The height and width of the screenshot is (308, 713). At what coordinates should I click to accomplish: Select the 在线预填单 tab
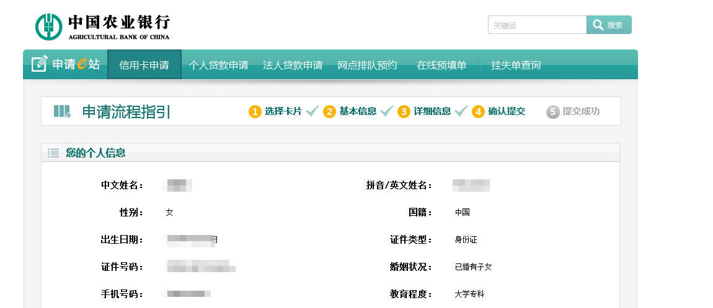click(x=441, y=65)
